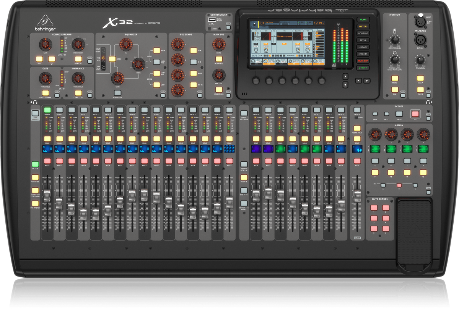Toggle the EQUALIZER on button
The width and height of the screenshot is (459, 309).
click(118, 93)
